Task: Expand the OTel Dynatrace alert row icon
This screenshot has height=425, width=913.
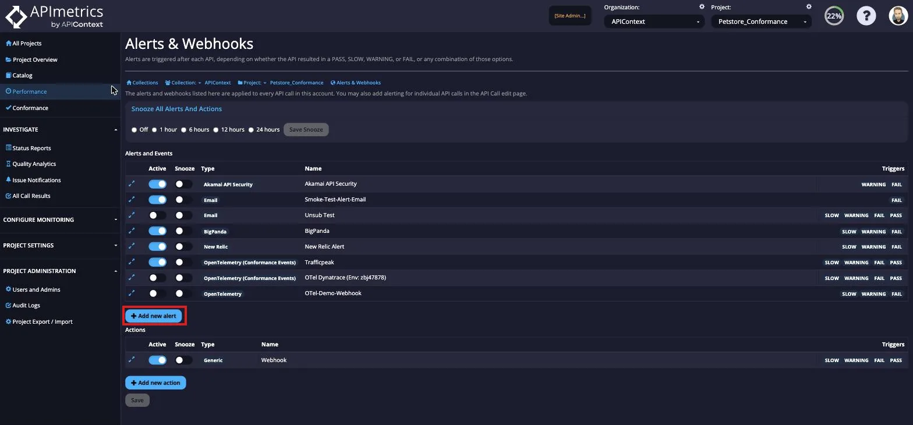Action: click(x=132, y=278)
